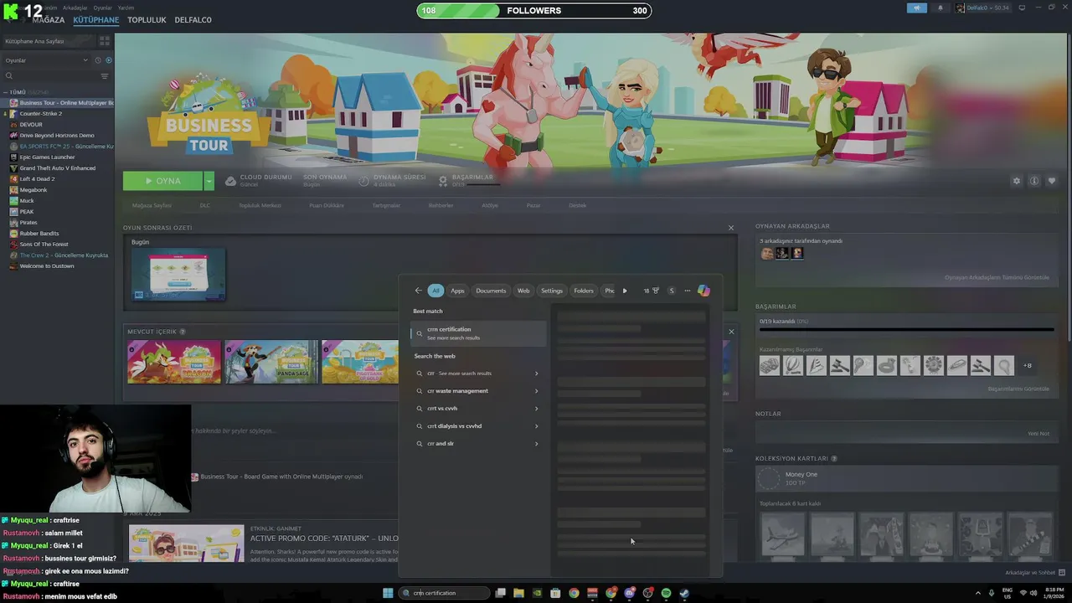
Task: Open Spotify from taskbar
Action: coord(666,593)
